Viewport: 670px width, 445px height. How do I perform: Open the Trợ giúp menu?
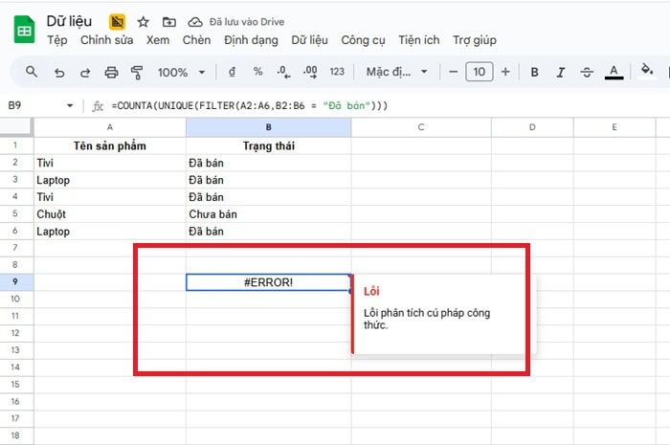(475, 40)
